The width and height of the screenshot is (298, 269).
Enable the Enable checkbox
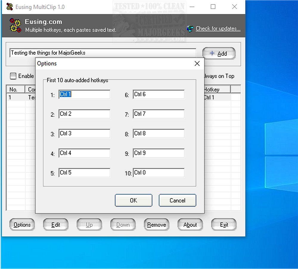coord(13,76)
